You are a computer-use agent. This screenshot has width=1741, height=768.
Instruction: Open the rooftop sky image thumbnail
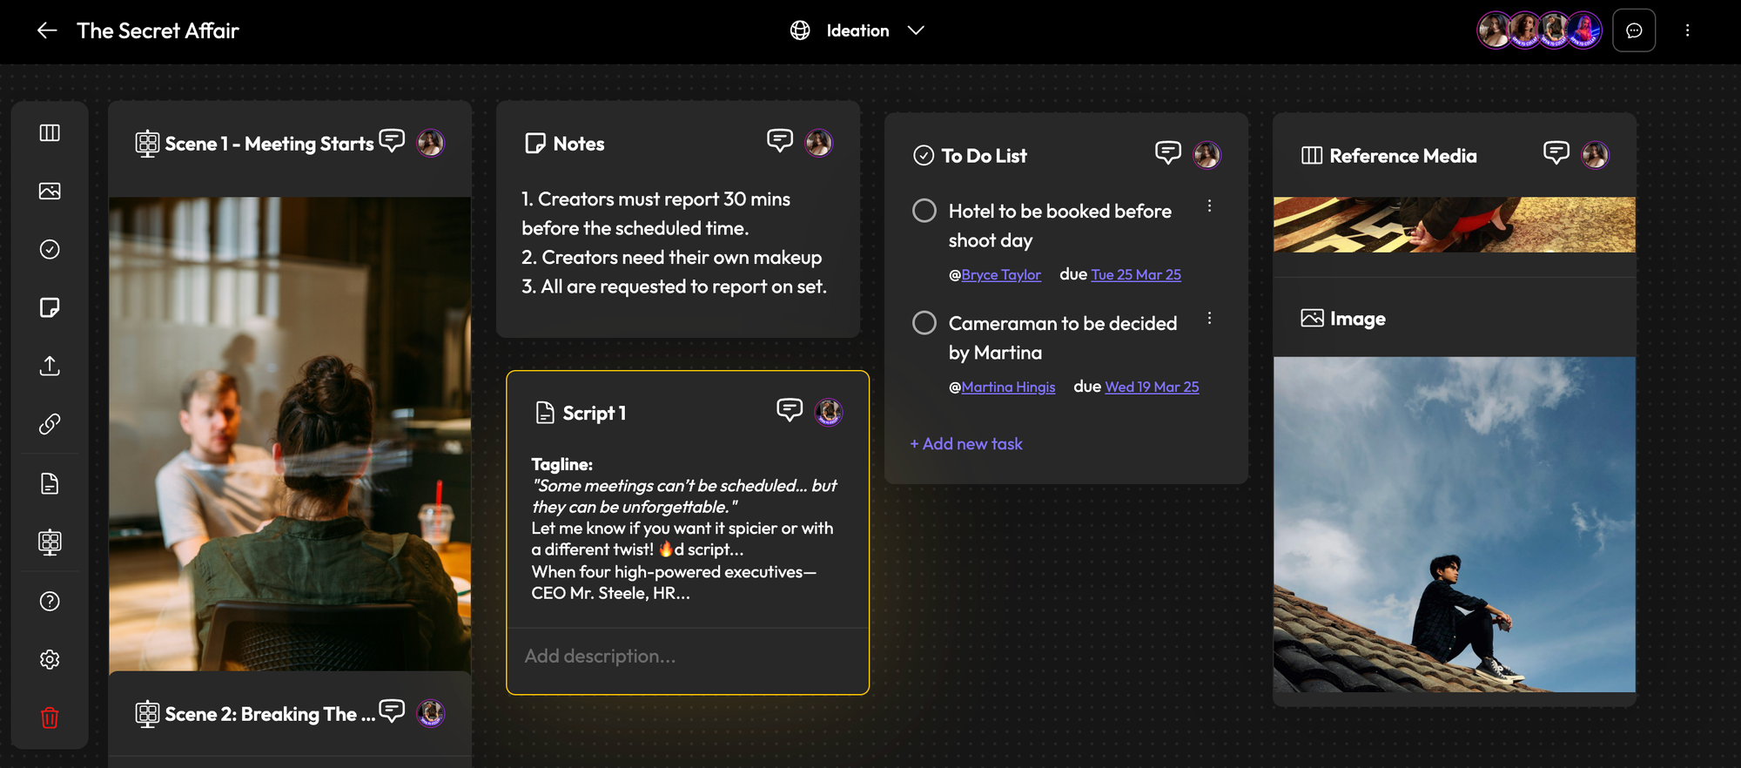(x=1454, y=524)
